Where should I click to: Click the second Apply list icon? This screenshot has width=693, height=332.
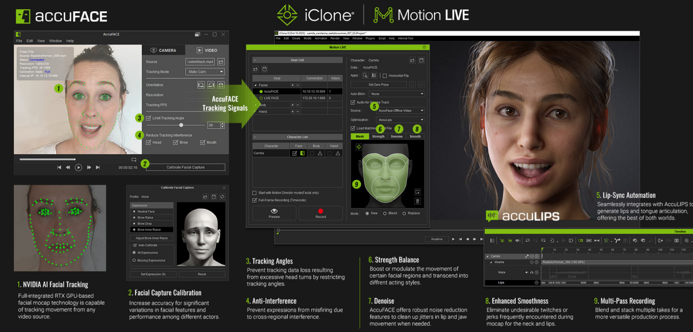pos(374,75)
